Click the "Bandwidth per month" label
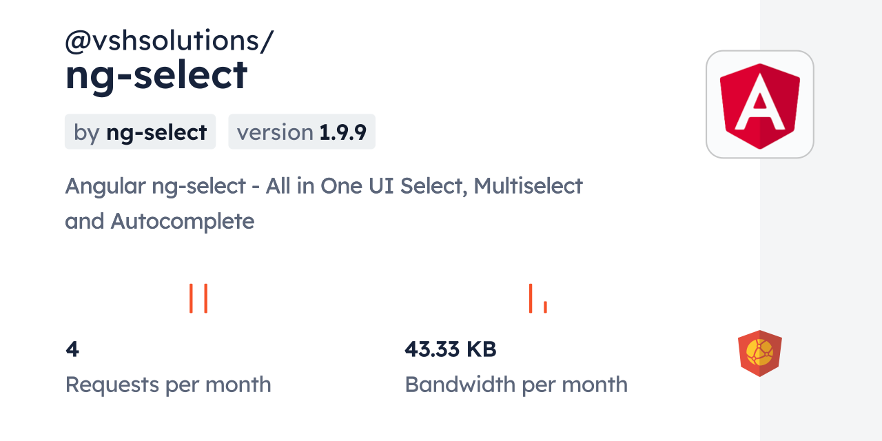The width and height of the screenshot is (882, 441). pos(516,384)
